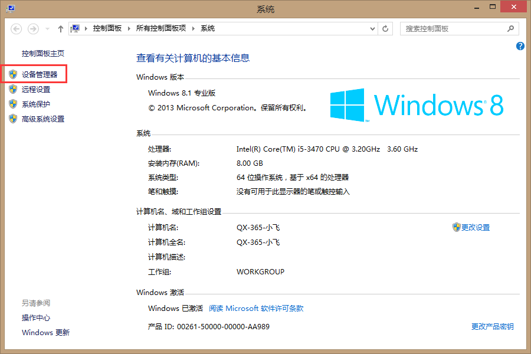Click the search magnifier icon
Image resolution: width=531 pixels, height=354 pixels.
point(511,29)
